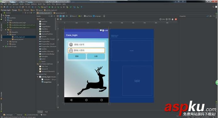Open the Messages tool window
Image resolution: width=218 pixels, height=118 pixels.
(8, 115)
